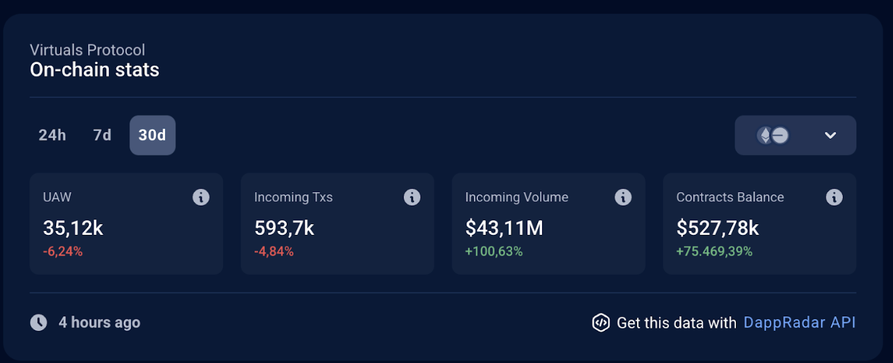The height and width of the screenshot is (363, 893).
Task: Click the Incoming Txs value 593,7k
Action: click(284, 228)
